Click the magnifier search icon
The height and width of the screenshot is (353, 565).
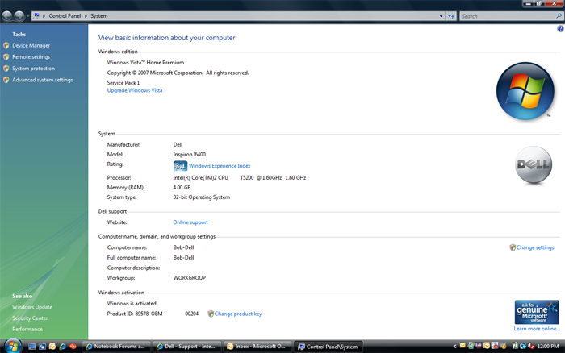click(559, 16)
